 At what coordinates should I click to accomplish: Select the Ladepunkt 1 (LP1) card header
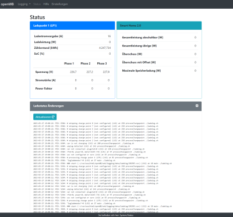72,26
